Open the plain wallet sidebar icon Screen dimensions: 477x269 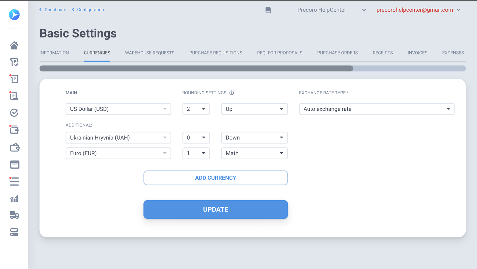click(x=14, y=148)
